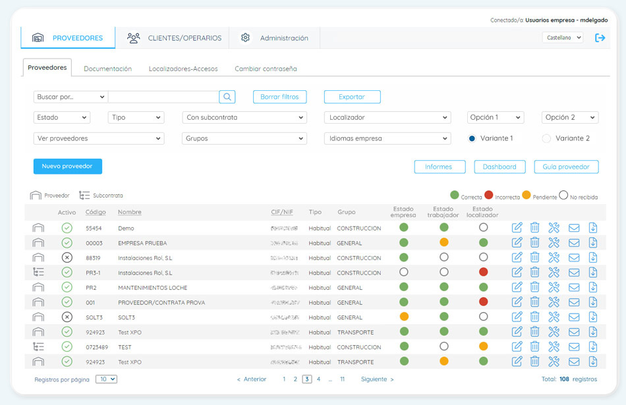Click the logout icon beside Castellano

pyautogui.click(x=600, y=38)
